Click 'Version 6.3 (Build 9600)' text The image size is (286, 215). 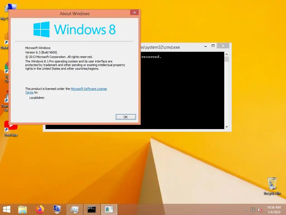(41, 52)
